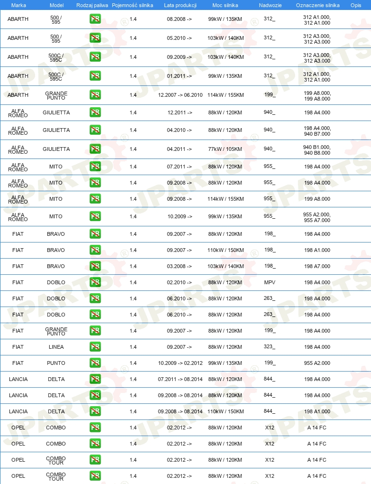Click engine code 198 A1.000 in Bravo row
Image resolution: width=371 pixels, height=484 pixels.
[317, 251]
